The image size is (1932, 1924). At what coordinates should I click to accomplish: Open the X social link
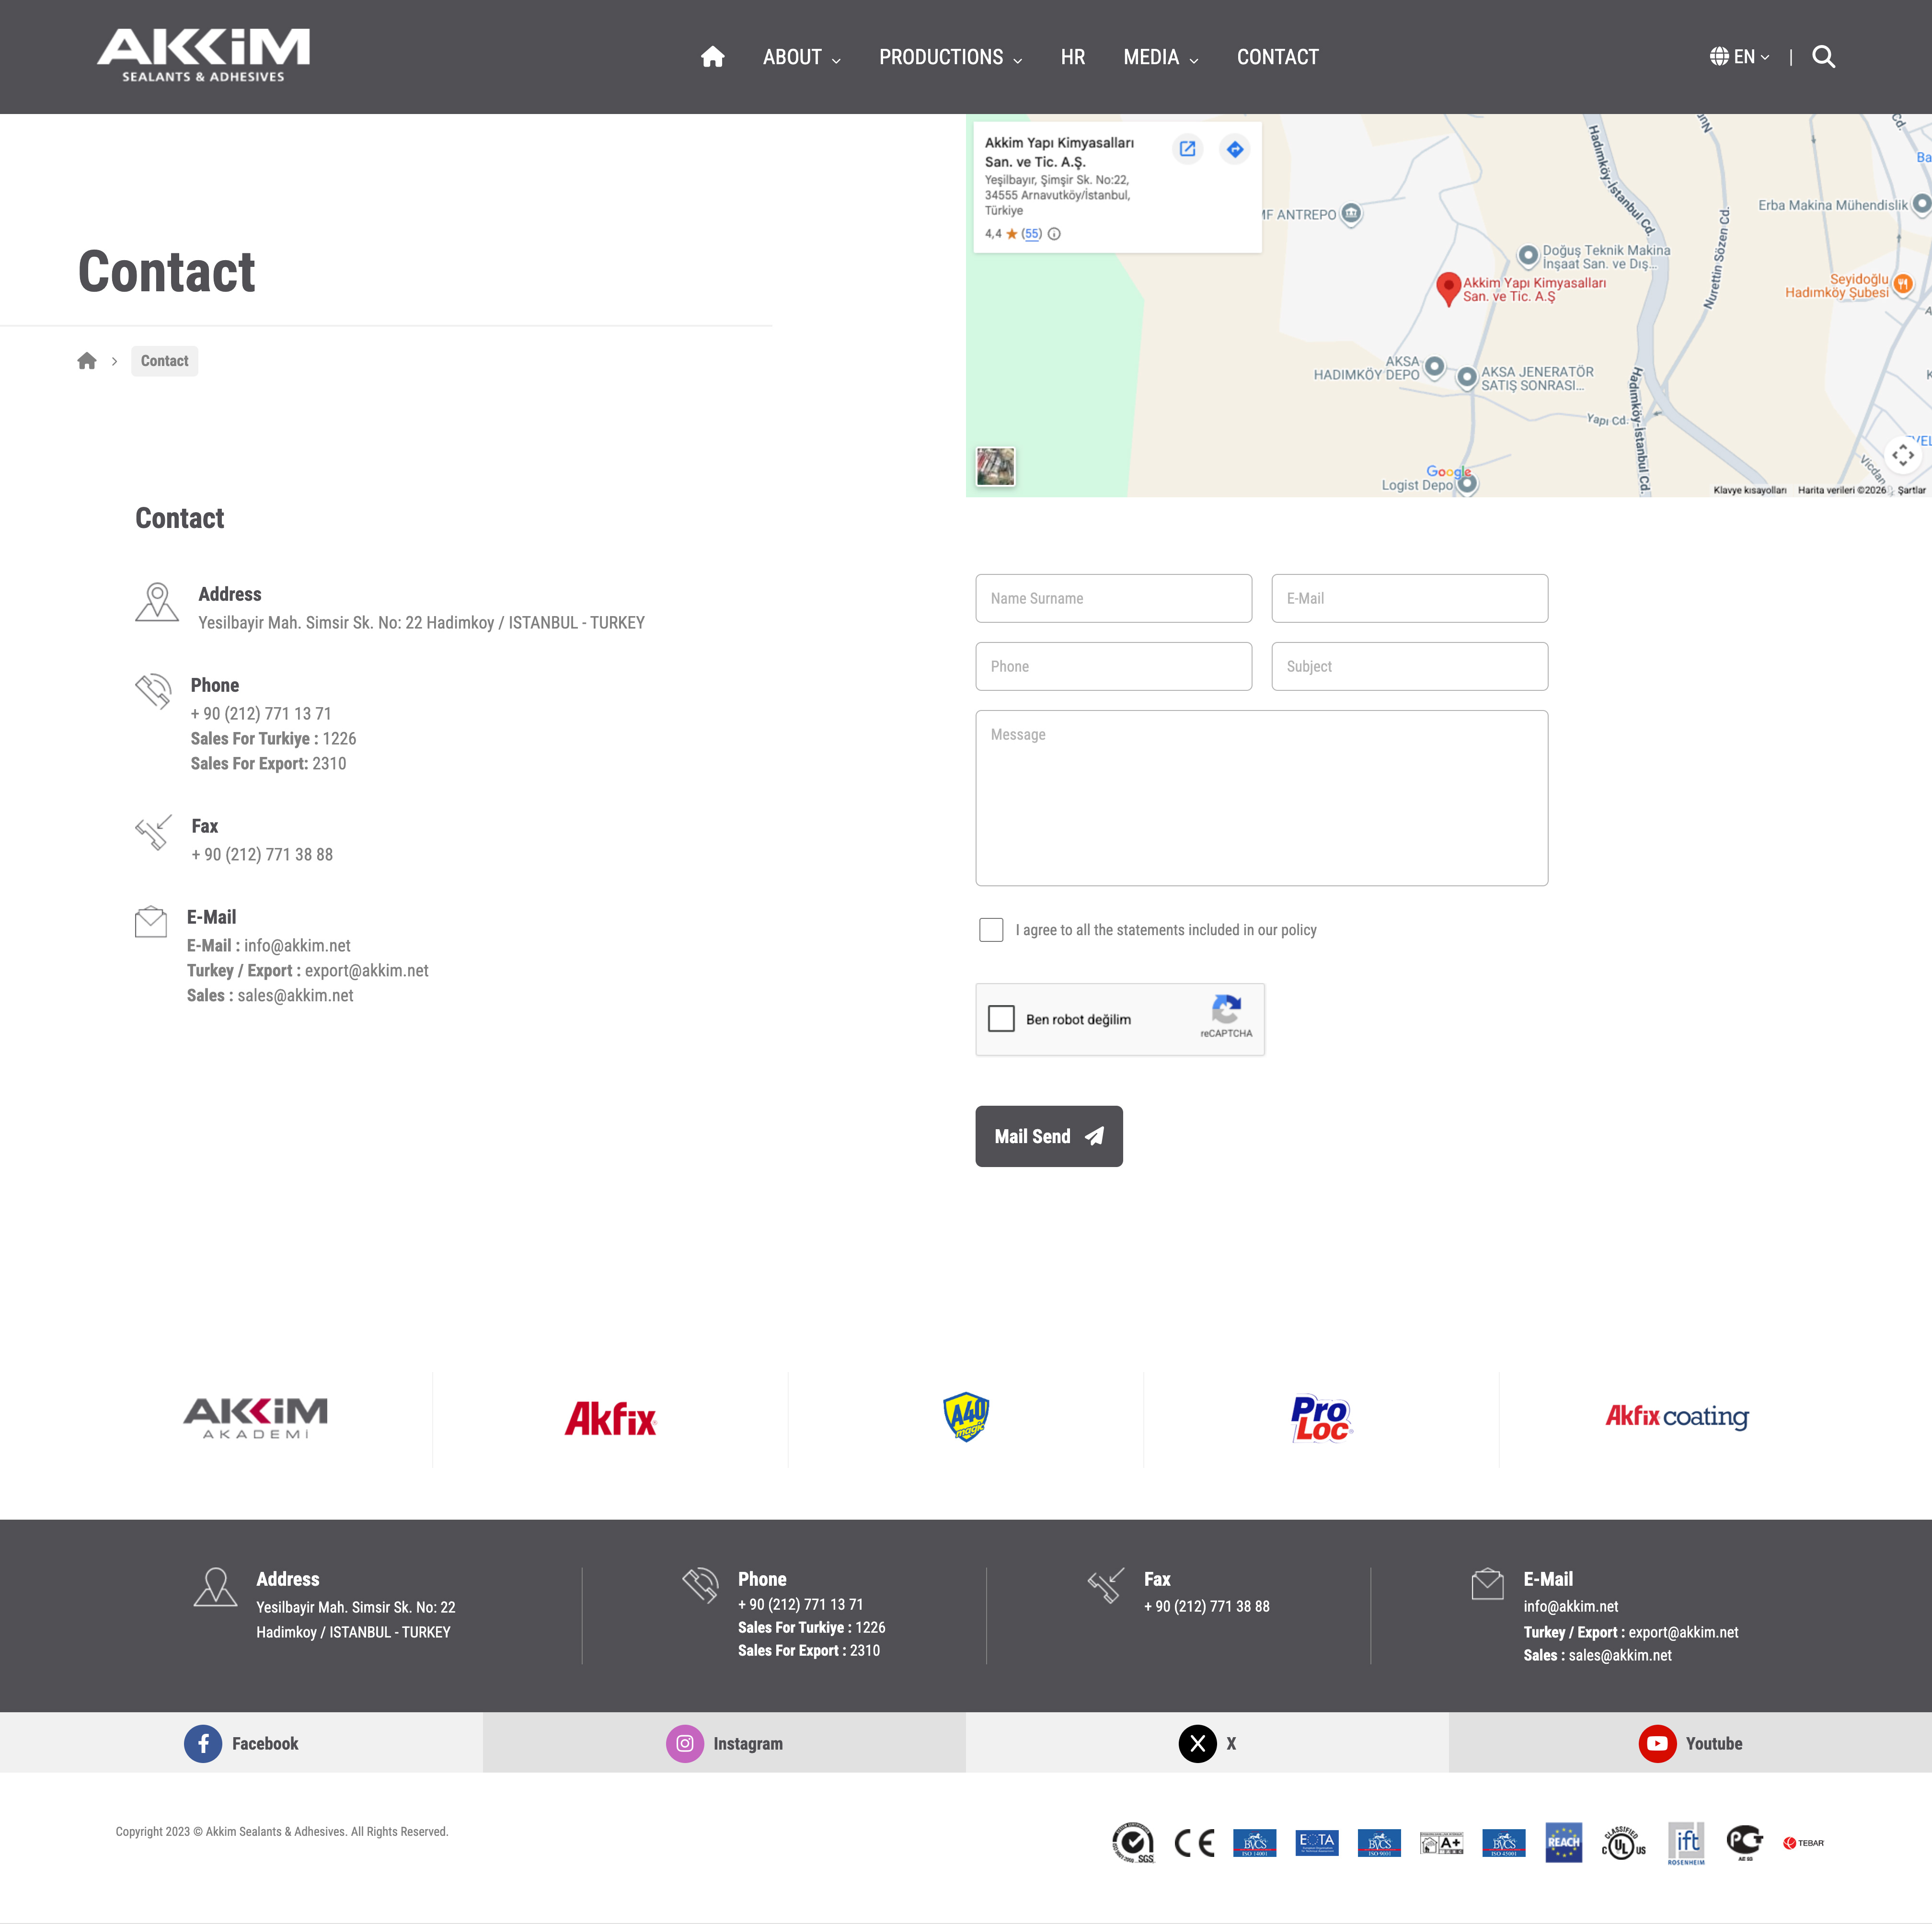point(1207,1743)
